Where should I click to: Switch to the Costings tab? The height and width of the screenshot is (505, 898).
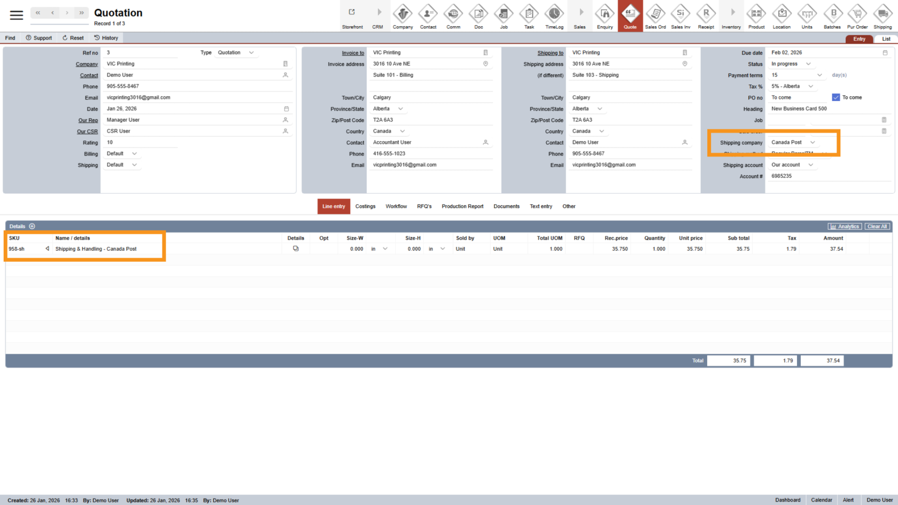coord(365,206)
